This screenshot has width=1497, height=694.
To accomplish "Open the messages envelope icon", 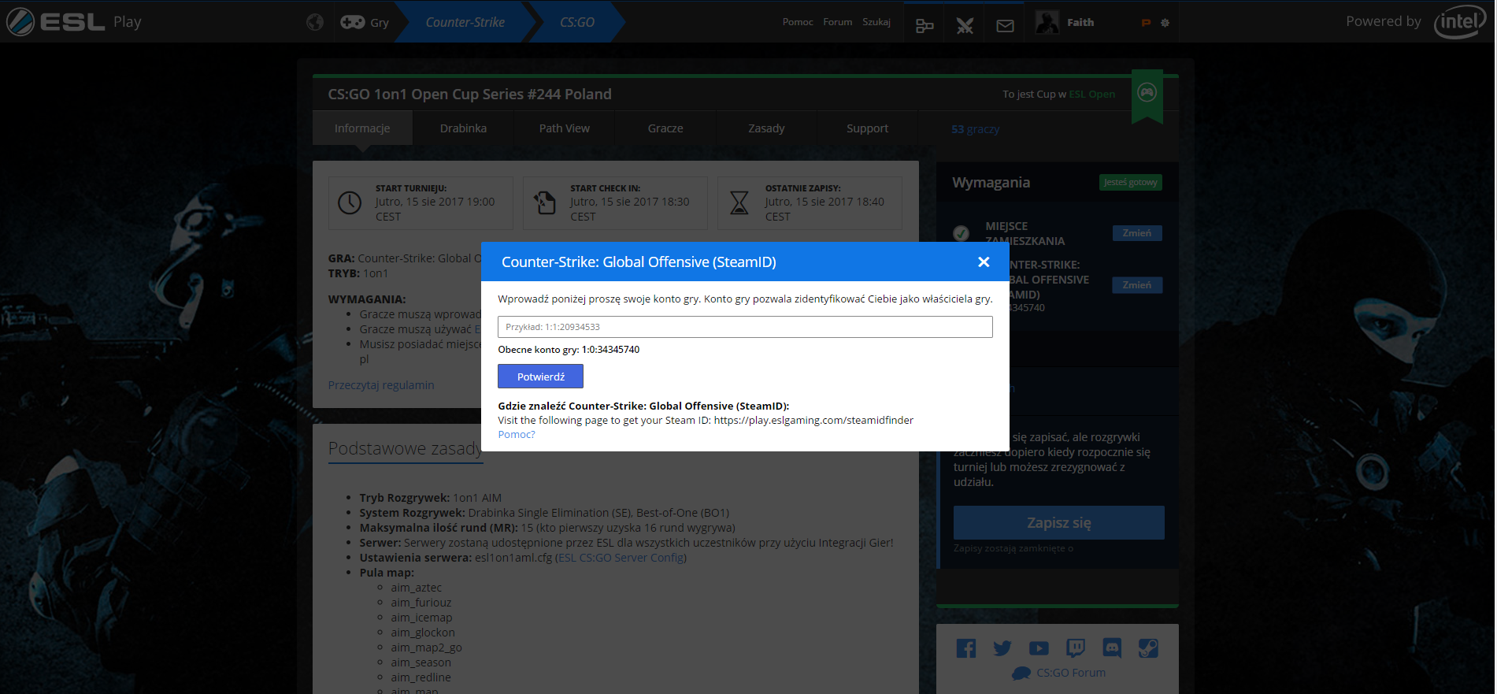I will [x=1005, y=26].
